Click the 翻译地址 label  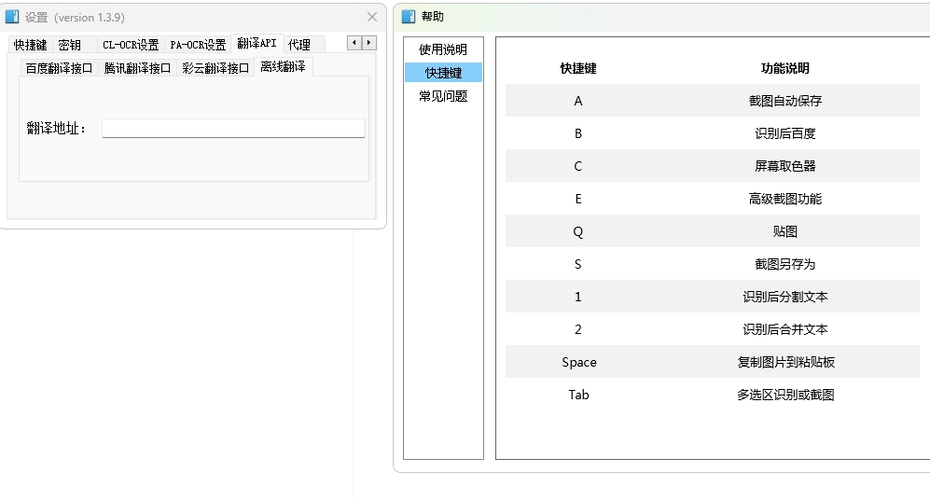(x=56, y=128)
